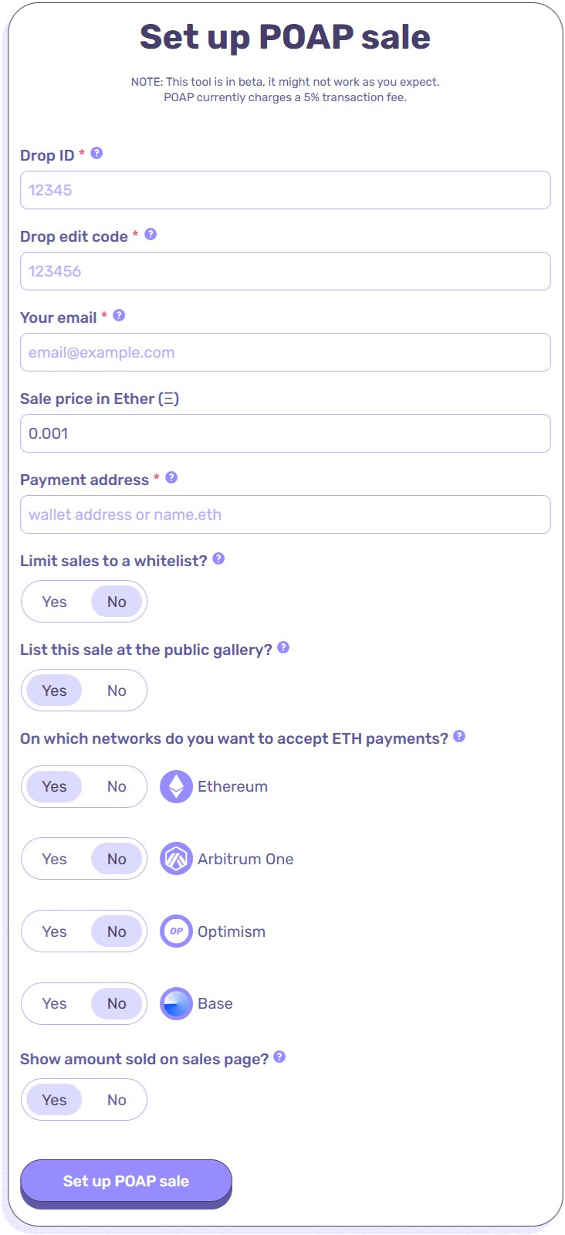Click the help icon for amount sold
The image size is (565, 1235).
tap(279, 1057)
